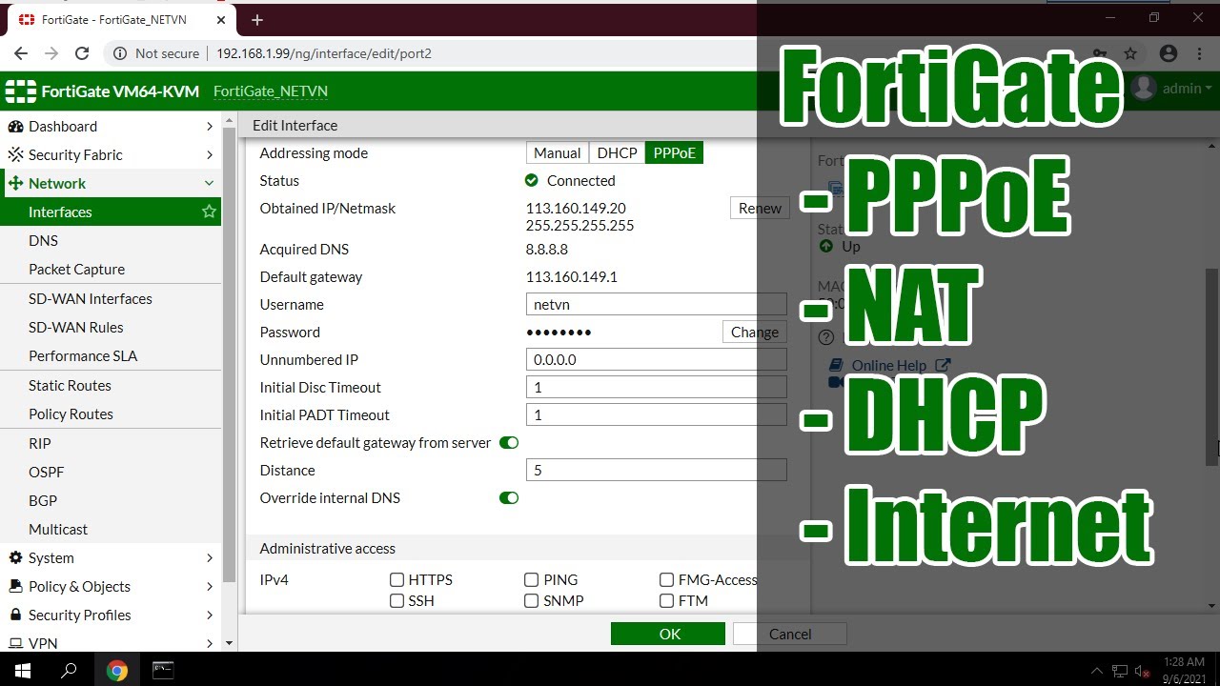Click the Dashboard gauge icon in sidebar
The height and width of the screenshot is (686, 1220).
pos(15,127)
